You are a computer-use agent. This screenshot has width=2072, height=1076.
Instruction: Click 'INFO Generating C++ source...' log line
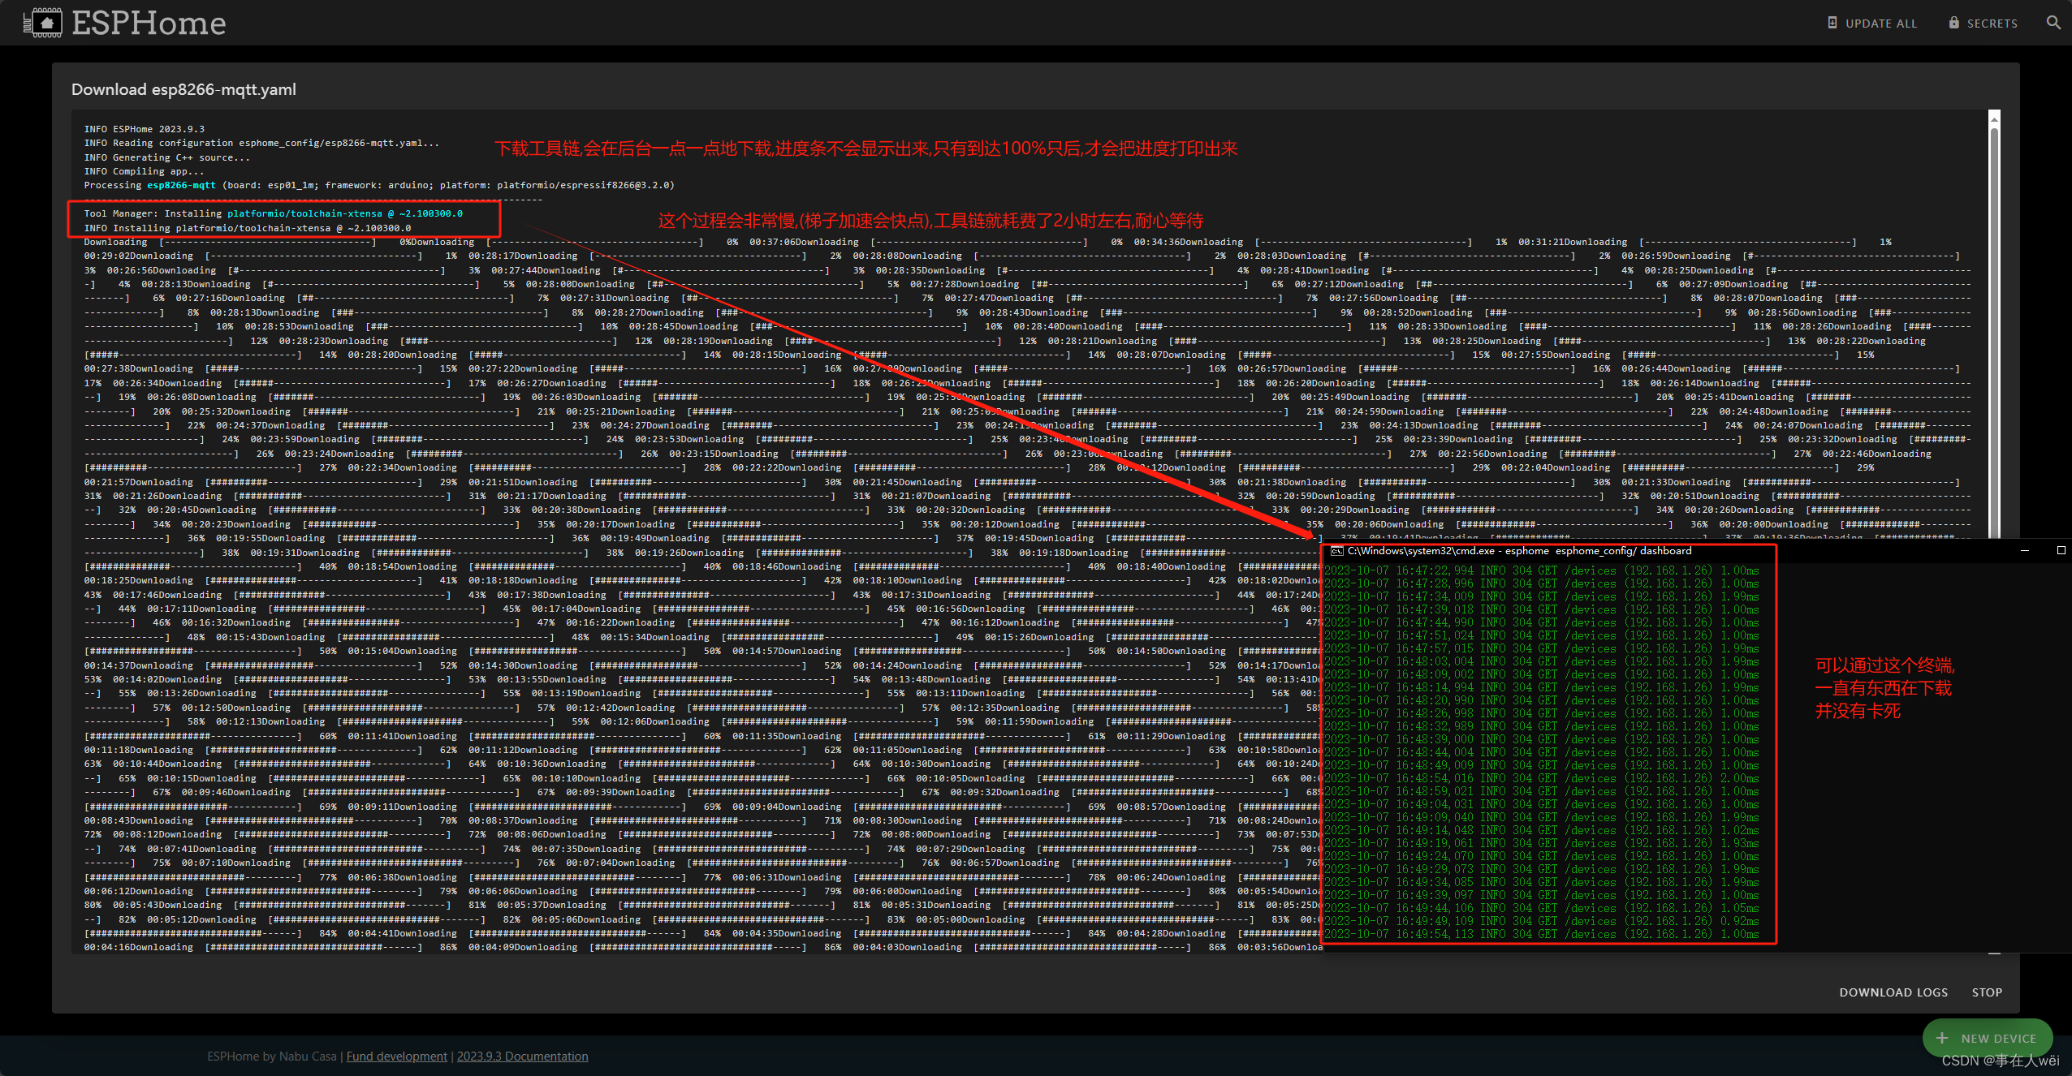coord(167,157)
